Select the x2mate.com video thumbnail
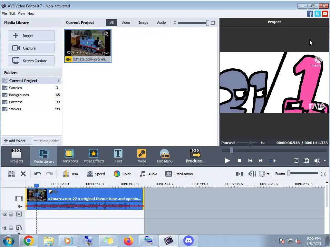Viewport: 330px width, 247px height. (x=88, y=46)
